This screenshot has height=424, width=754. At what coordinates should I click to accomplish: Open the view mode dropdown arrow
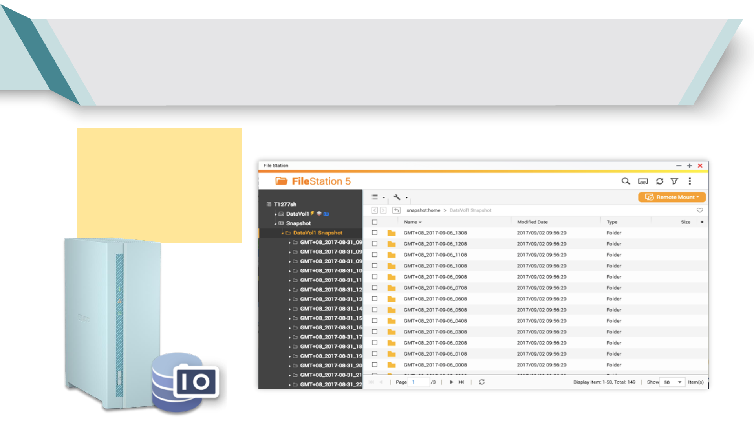(x=384, y=197)
